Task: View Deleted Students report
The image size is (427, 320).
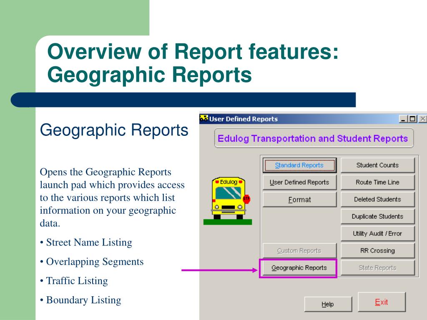Action: [378, 200]
